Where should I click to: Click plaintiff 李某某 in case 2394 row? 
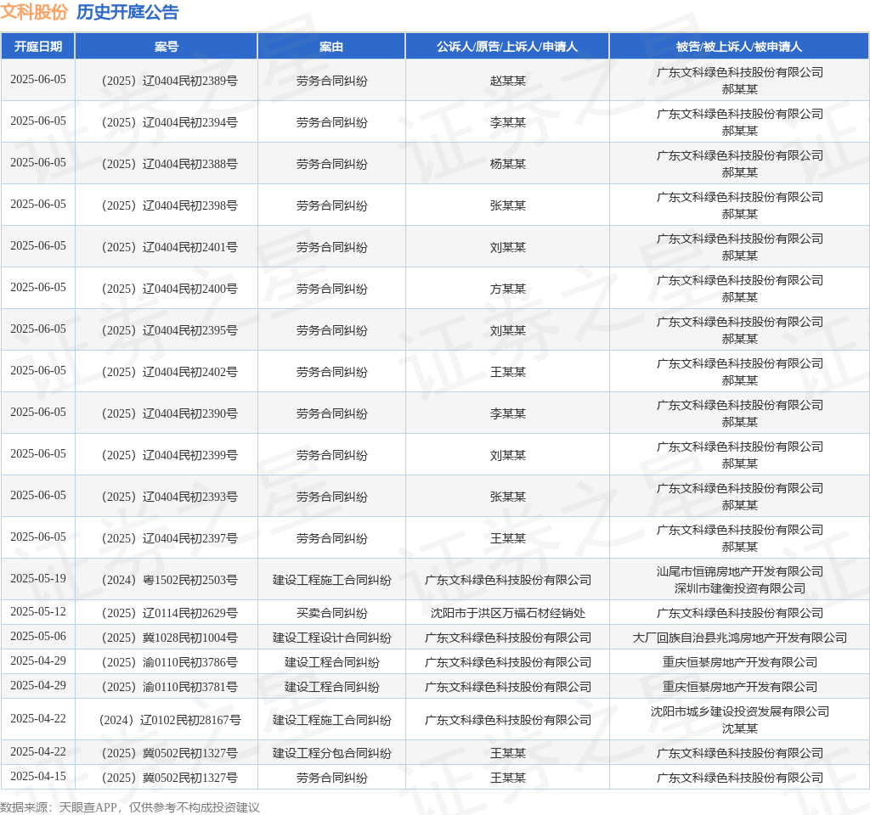click(508, 122)
